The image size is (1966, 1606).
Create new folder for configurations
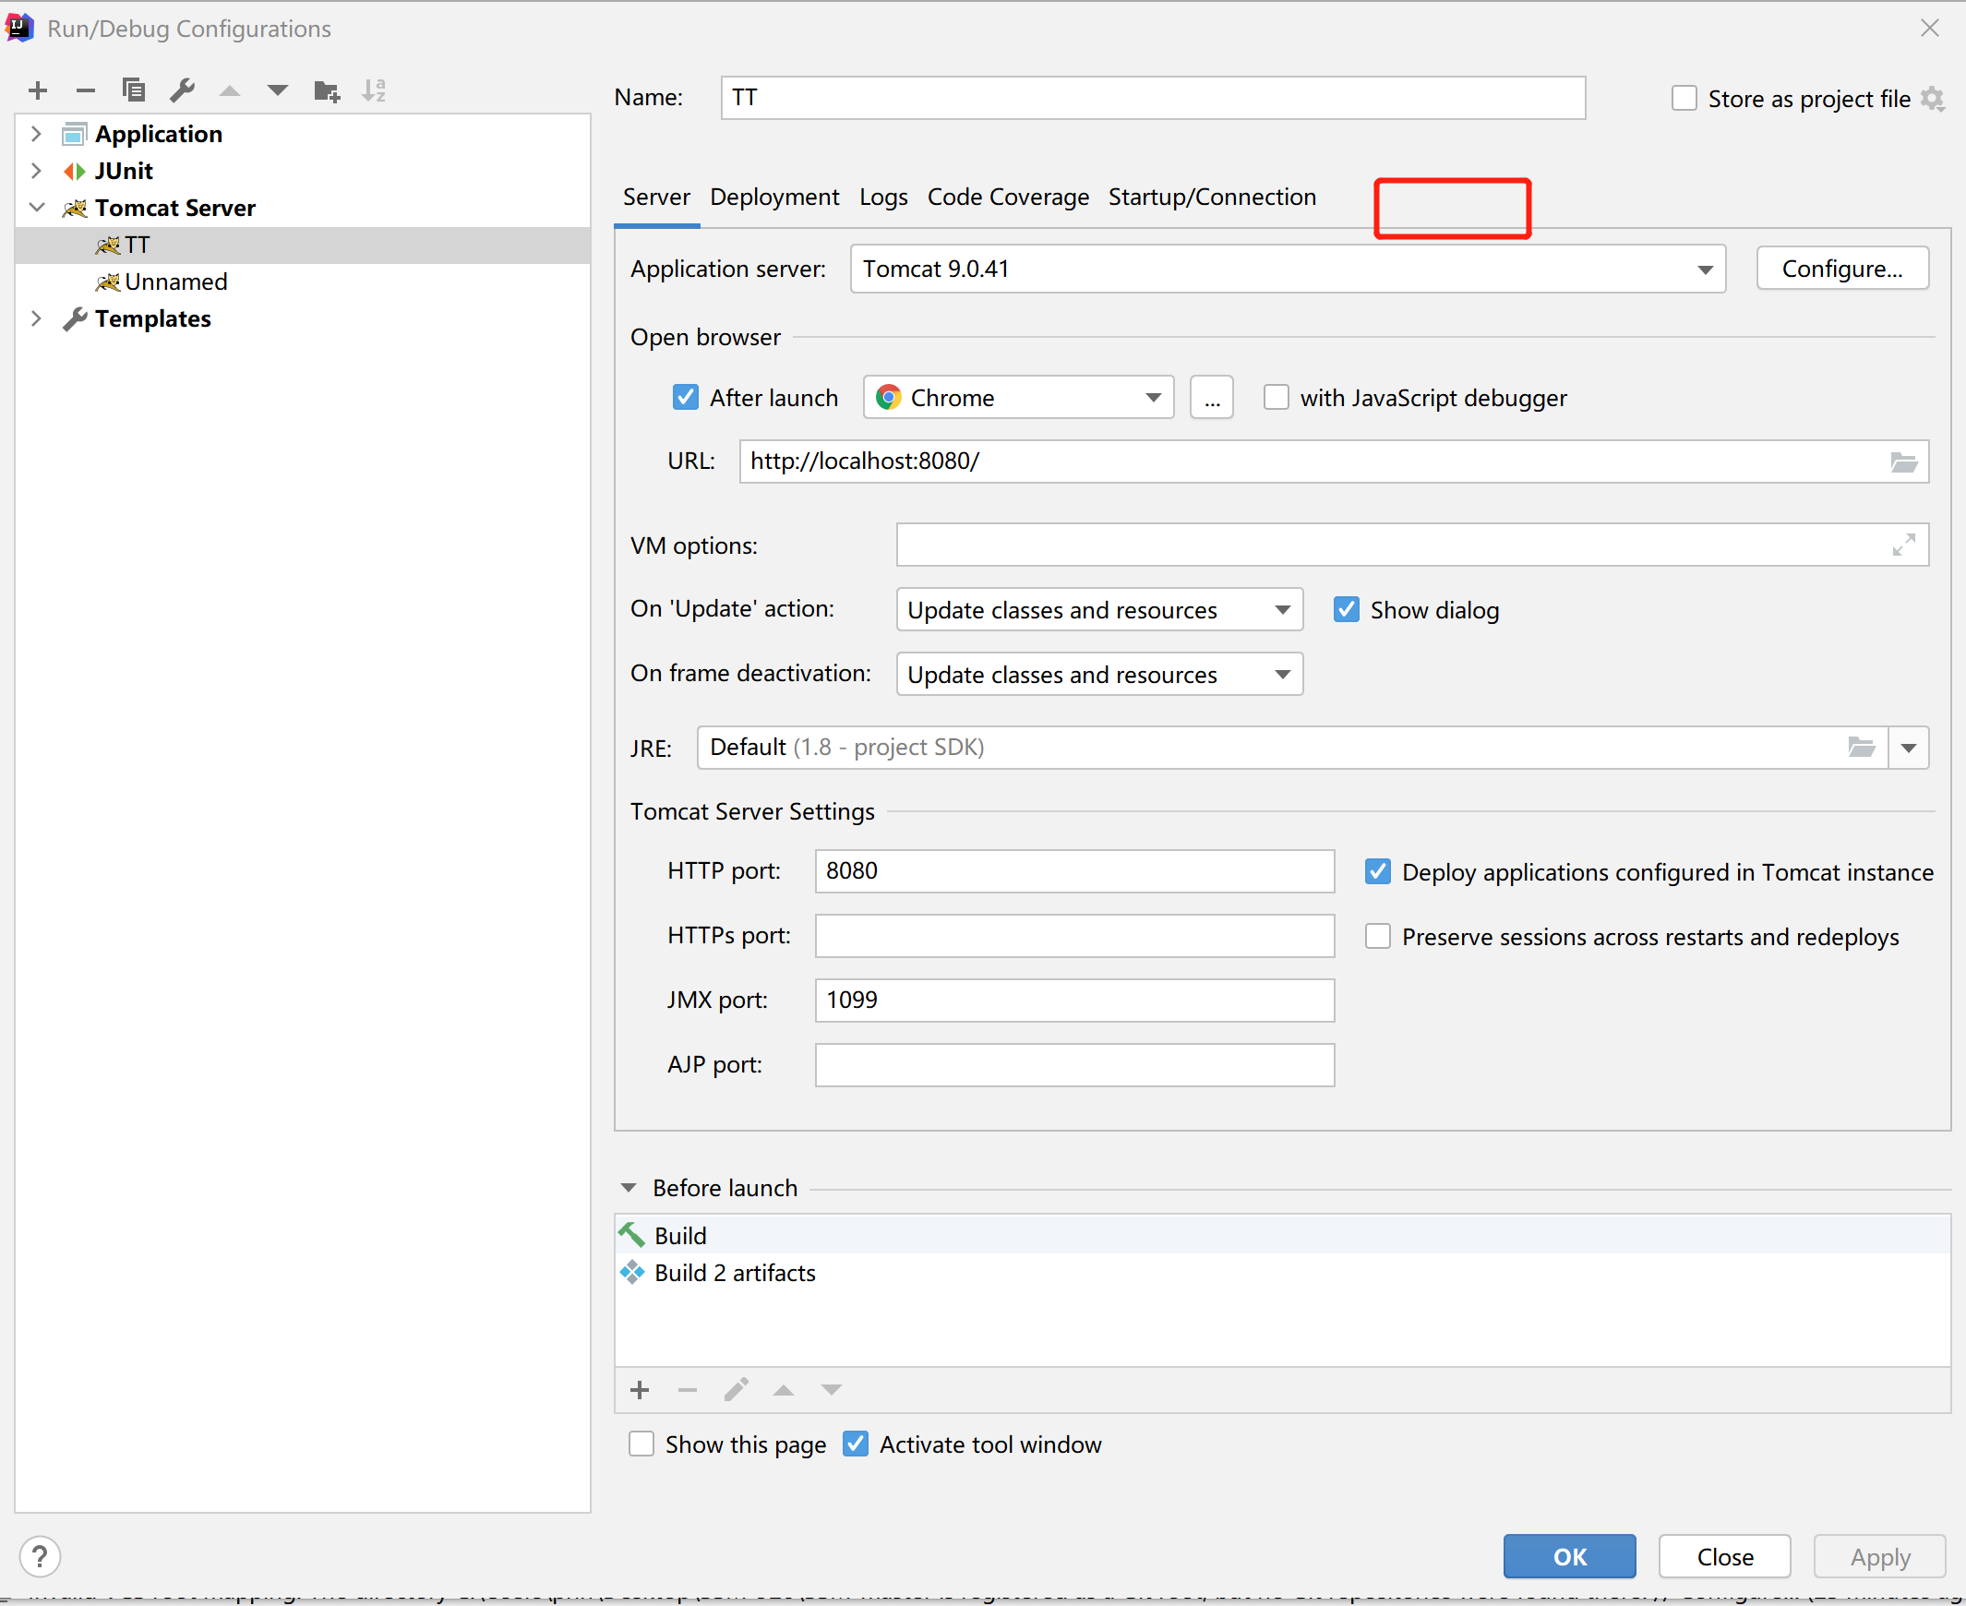(327, 90)
